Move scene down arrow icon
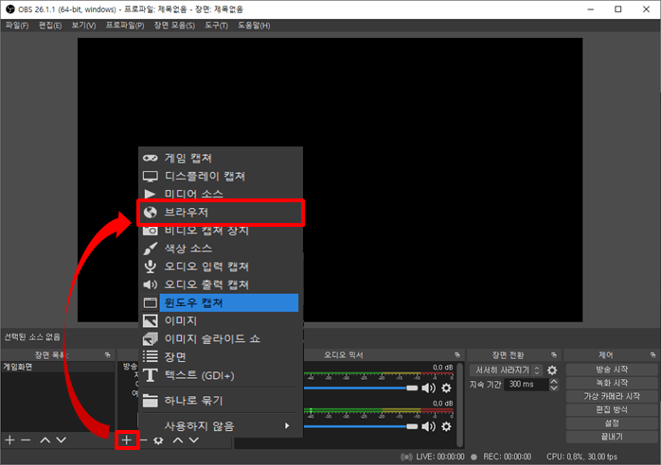The height and width of the screenshot is (465, 661). pyautogui.click(x=62, y=440)
